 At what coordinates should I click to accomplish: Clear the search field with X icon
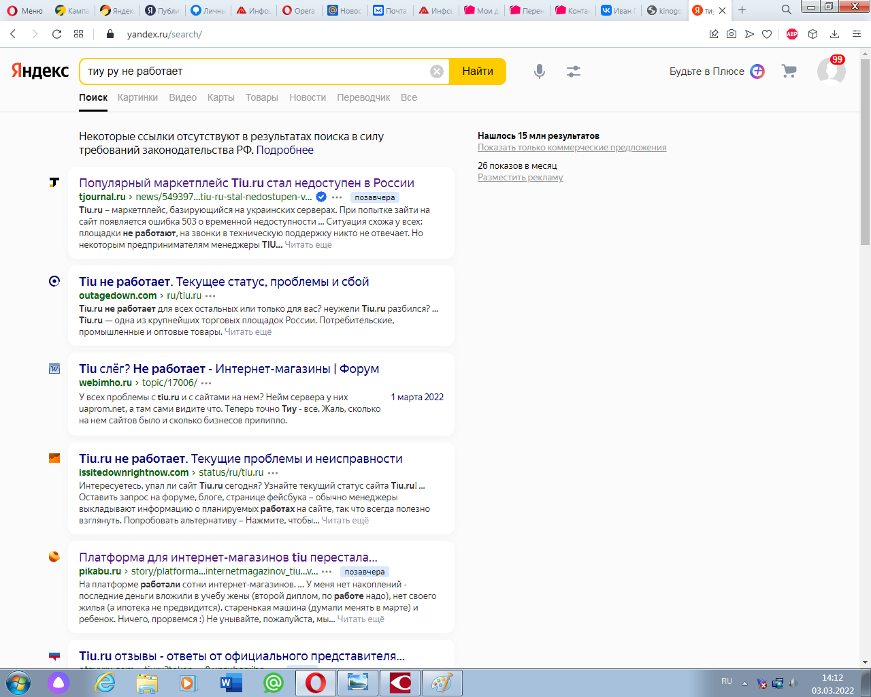(x=437, y=71)
